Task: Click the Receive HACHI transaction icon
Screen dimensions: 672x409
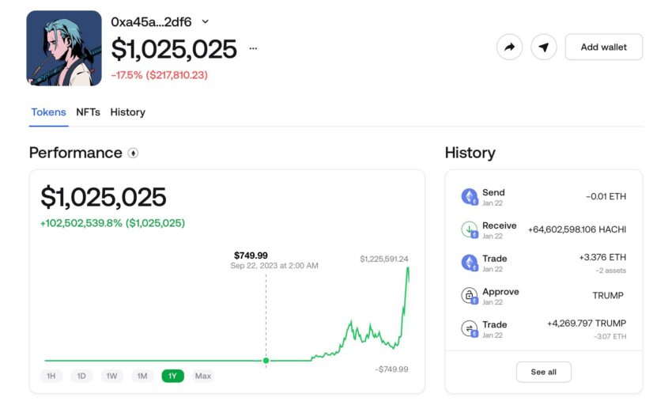Action: pyautogui.click(x=470, y=229)
